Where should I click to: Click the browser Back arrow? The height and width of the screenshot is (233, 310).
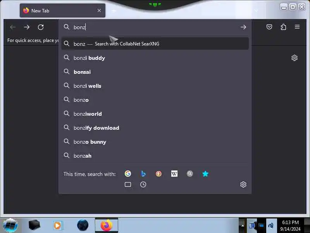coord(13,27)
